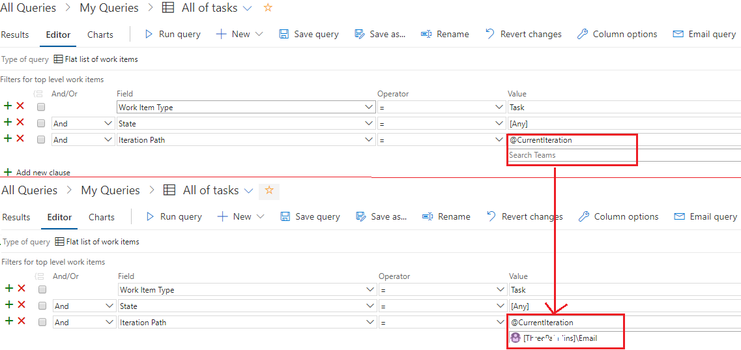The image size is (741, 350).
Task: Check the upper Work Item Type row checkbox
Action: (42, 107)
